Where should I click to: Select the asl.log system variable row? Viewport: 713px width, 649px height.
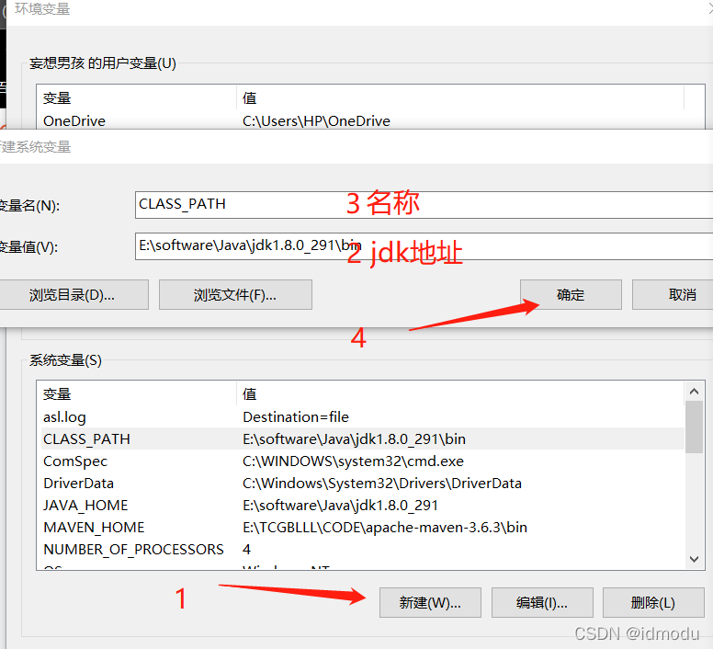pos(363,417)
